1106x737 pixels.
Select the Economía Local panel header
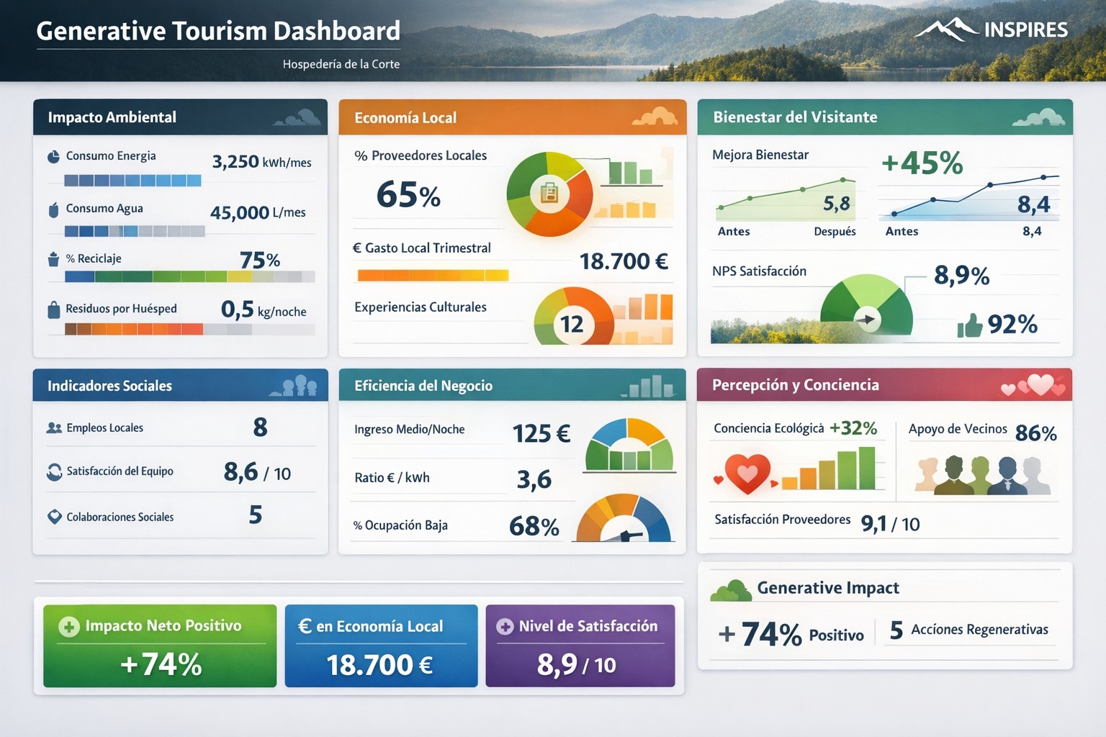coord(512,117)
